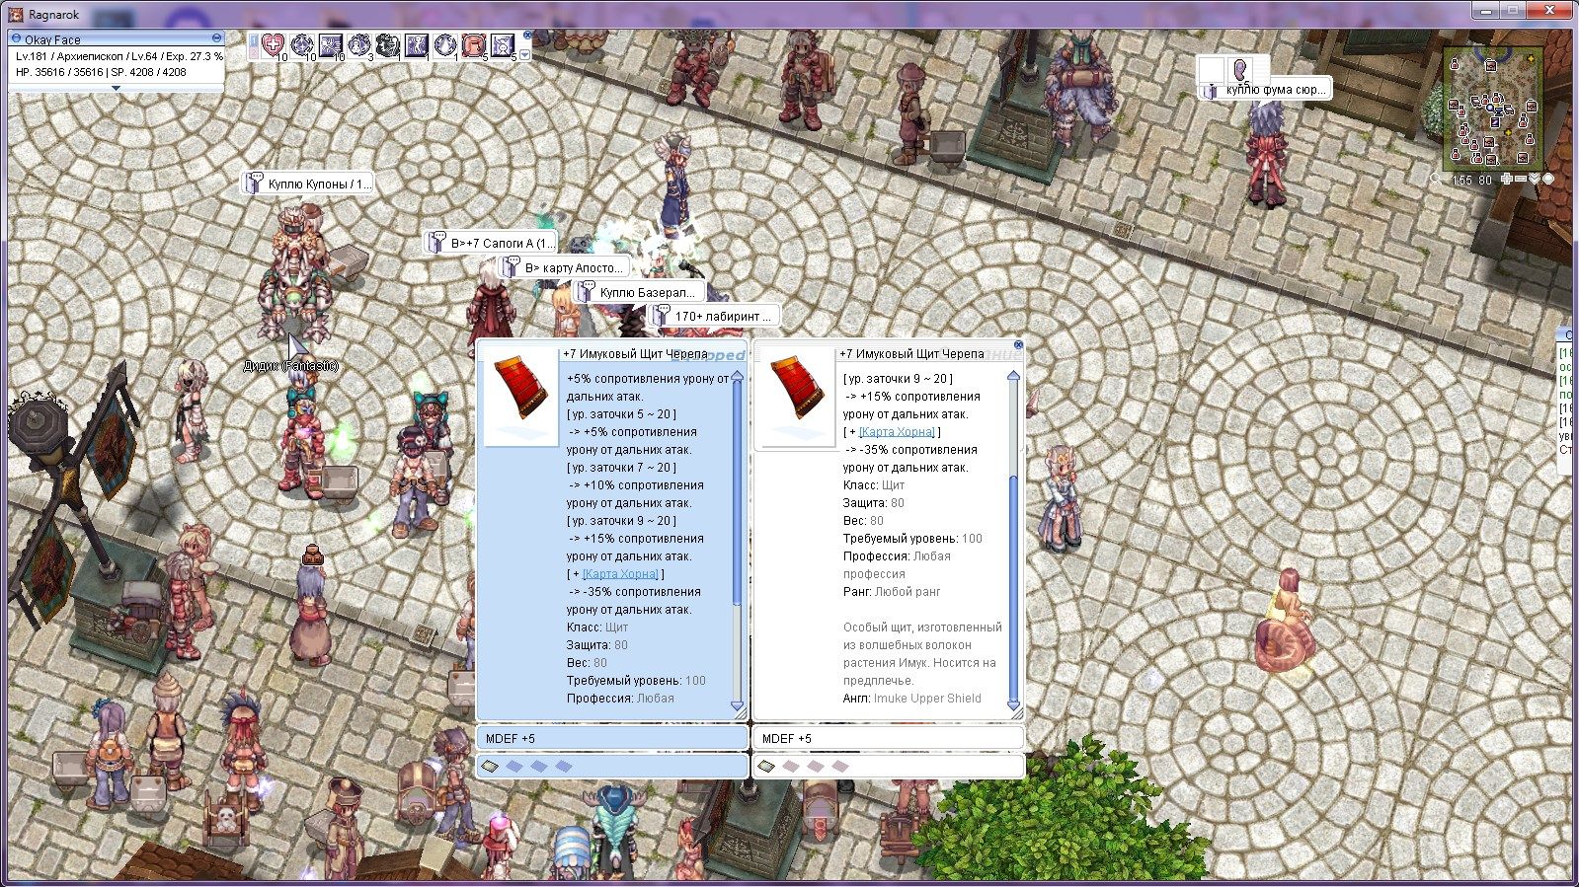Image resolution: width=1579 pixels, height=887 pixels.
Task: Use the fourth hotbar skill with count 3
Action: point(359,44)
